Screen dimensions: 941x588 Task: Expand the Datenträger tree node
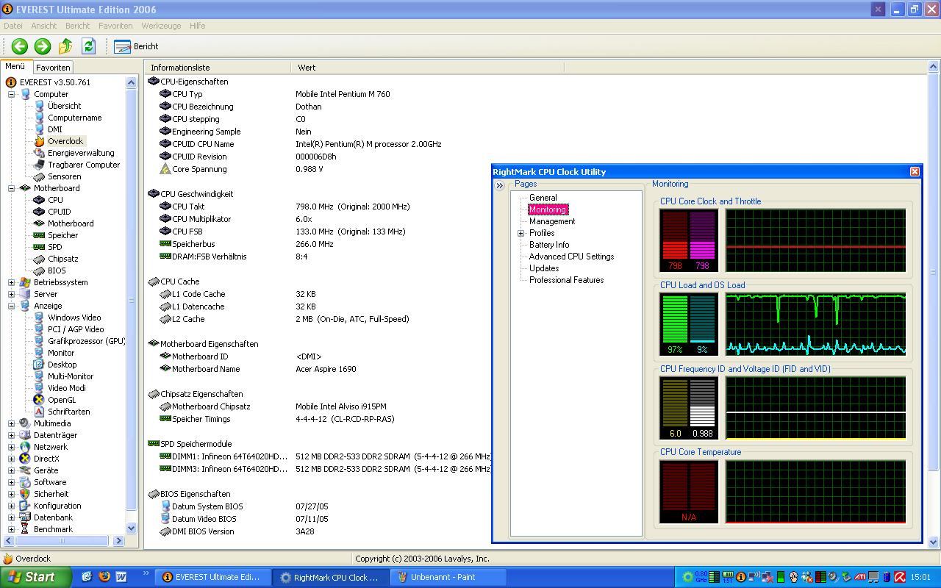(x=11, y=435)
